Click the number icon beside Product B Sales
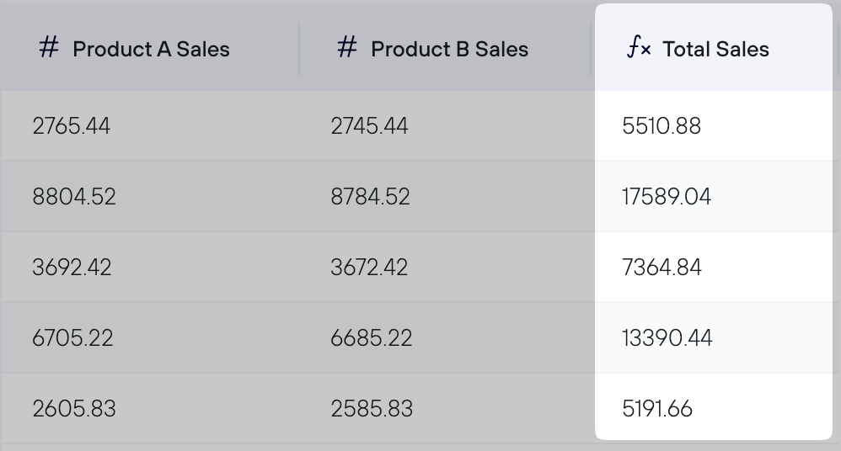The height and width of the screenshot is (451, 841). (x=347, y=47)
